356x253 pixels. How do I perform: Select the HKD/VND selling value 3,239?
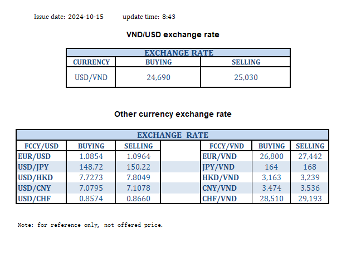[310, 177]
